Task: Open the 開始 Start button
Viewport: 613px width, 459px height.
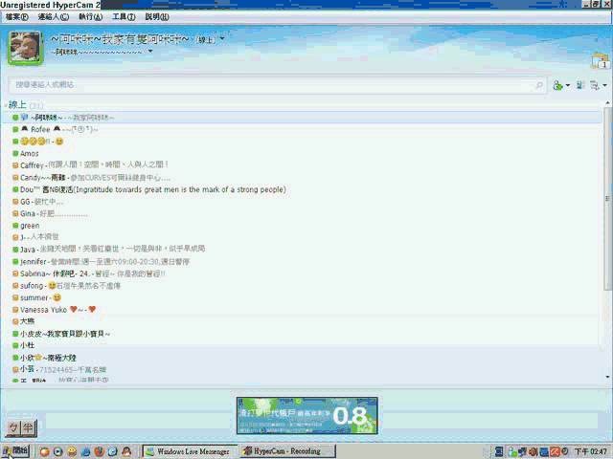Action: point(15,451)
